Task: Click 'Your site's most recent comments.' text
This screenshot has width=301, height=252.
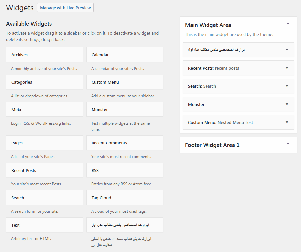Action: point(121,157)
